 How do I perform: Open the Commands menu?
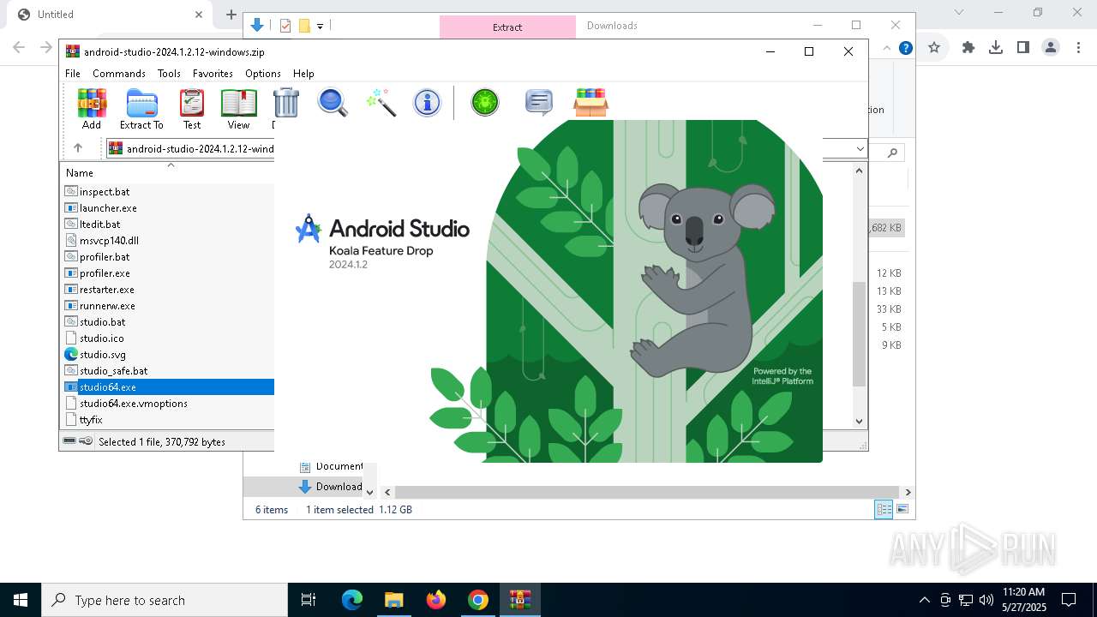119,74
